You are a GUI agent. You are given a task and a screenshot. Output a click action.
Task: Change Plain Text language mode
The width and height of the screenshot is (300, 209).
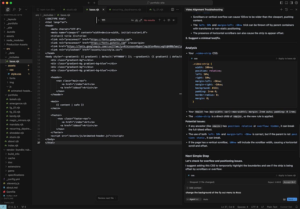[272, 207]
